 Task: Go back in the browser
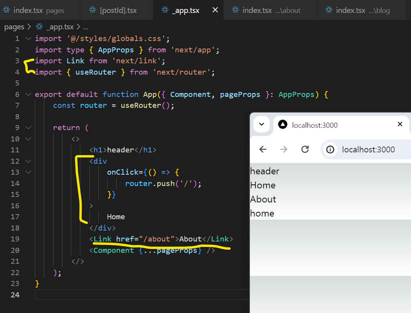[263, 150]
